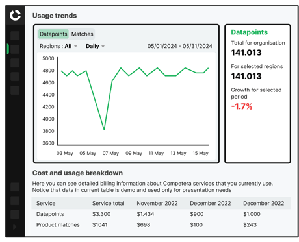Click the Service total column header
This screenshot has width=299, height=242.
point(109,203)
